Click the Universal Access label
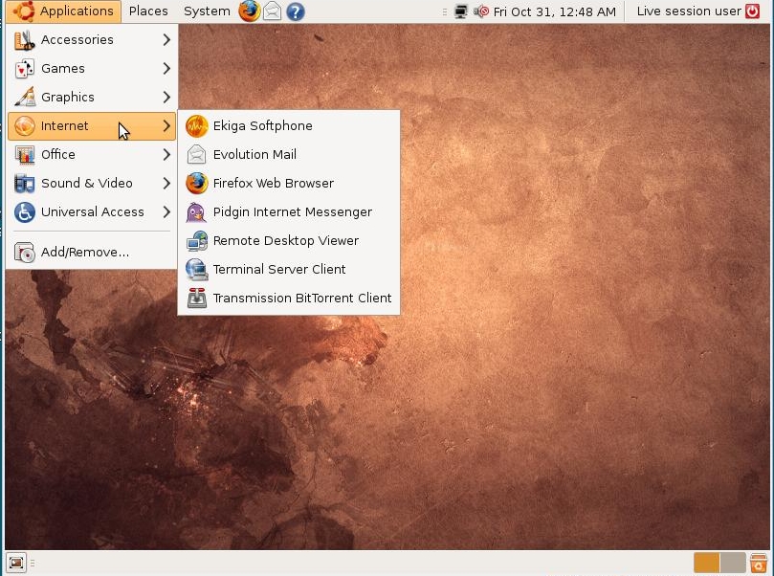Screen dimensions: 774x576 [x=92, y=211]
